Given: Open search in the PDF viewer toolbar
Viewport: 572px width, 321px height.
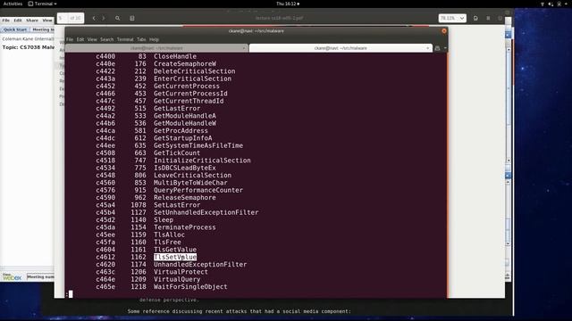Looking at the screenshot, I should pos(117,18).
